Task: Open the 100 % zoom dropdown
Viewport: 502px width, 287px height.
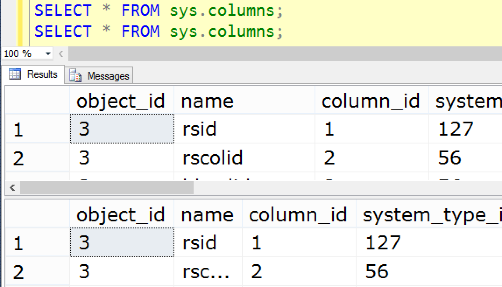Action: pos(48,54)
